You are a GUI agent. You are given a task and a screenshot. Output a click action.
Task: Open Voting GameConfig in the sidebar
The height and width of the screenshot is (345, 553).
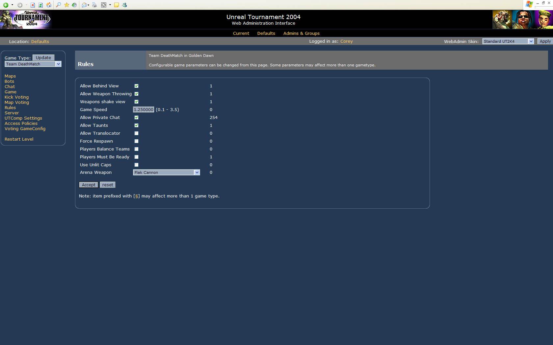25,129
